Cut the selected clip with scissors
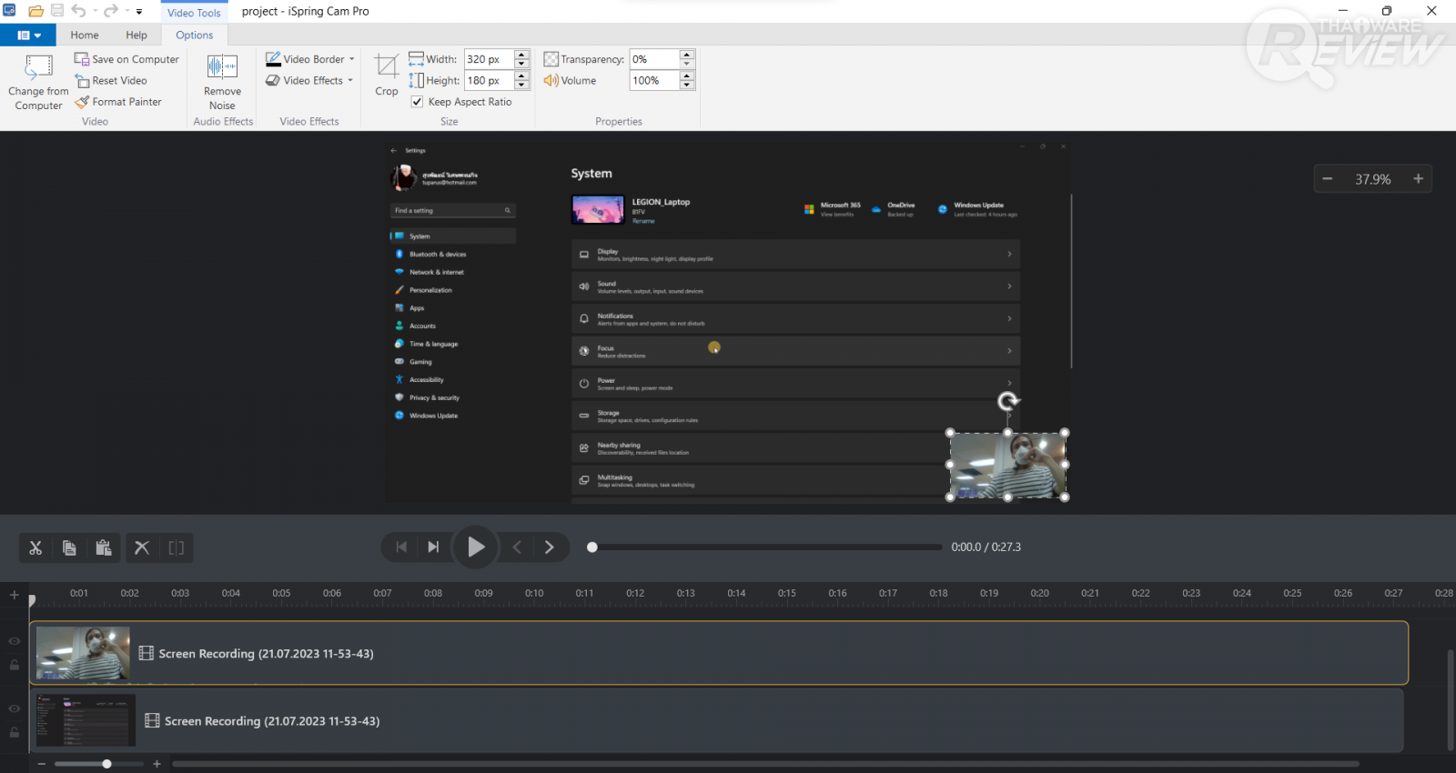Viewport: 1456px width, 773px height. [x=35, y=547]
